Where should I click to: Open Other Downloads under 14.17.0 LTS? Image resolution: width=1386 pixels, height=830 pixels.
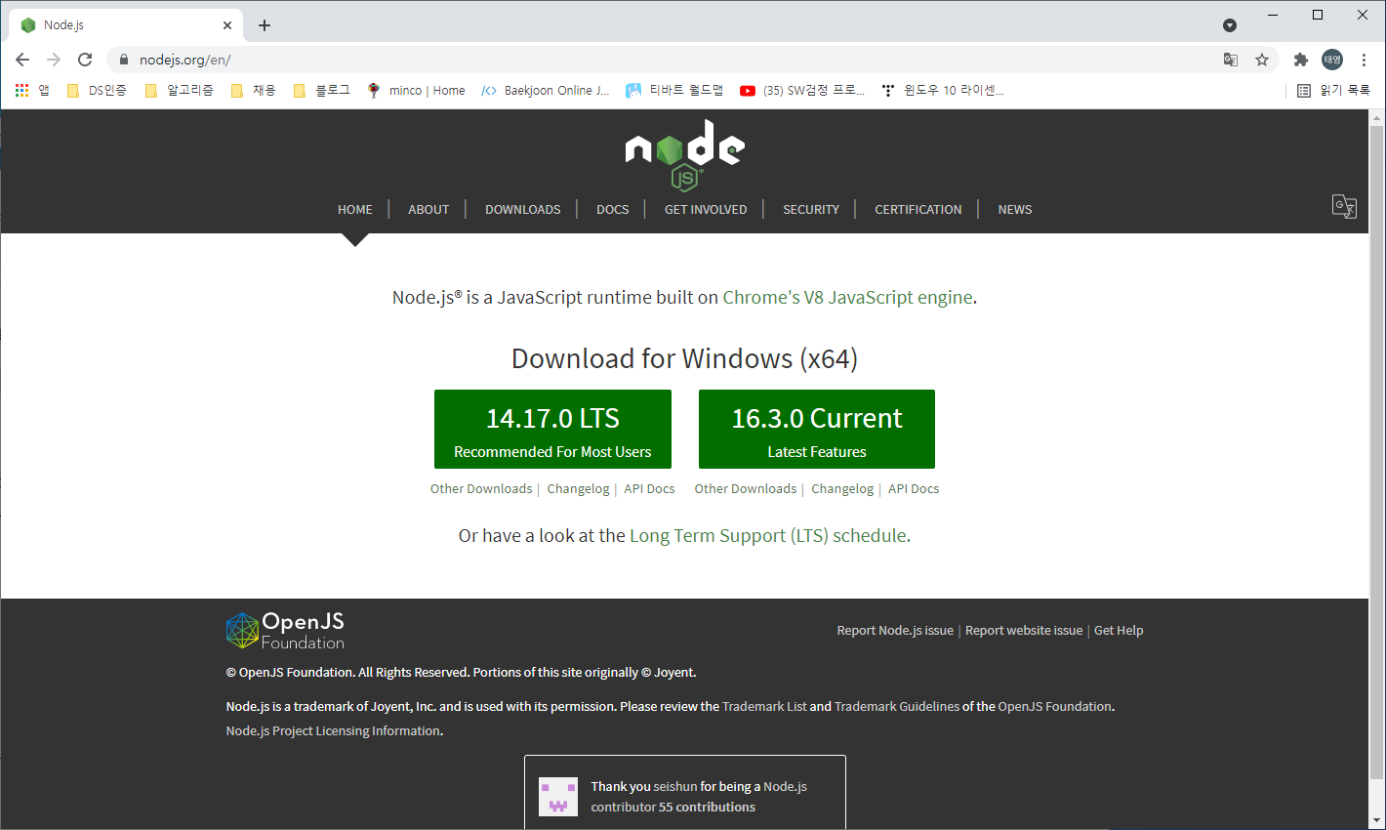coord(481,488)
